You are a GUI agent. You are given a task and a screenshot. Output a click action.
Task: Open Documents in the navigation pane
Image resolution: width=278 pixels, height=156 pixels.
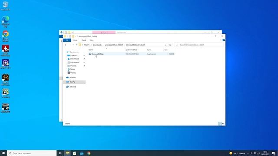[x=75, y=62]
